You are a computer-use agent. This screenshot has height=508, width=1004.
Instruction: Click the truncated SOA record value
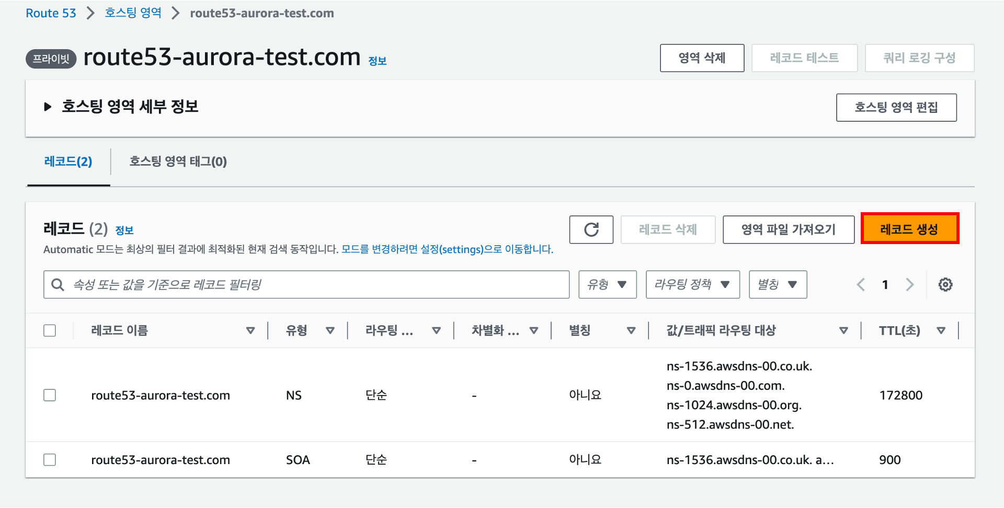pos(750,460)
